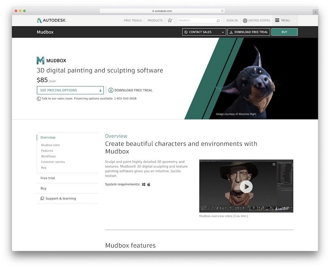Open the hamburger Menu icon
This screenshot has height=268, width=330.
click(x=277, y=20)
